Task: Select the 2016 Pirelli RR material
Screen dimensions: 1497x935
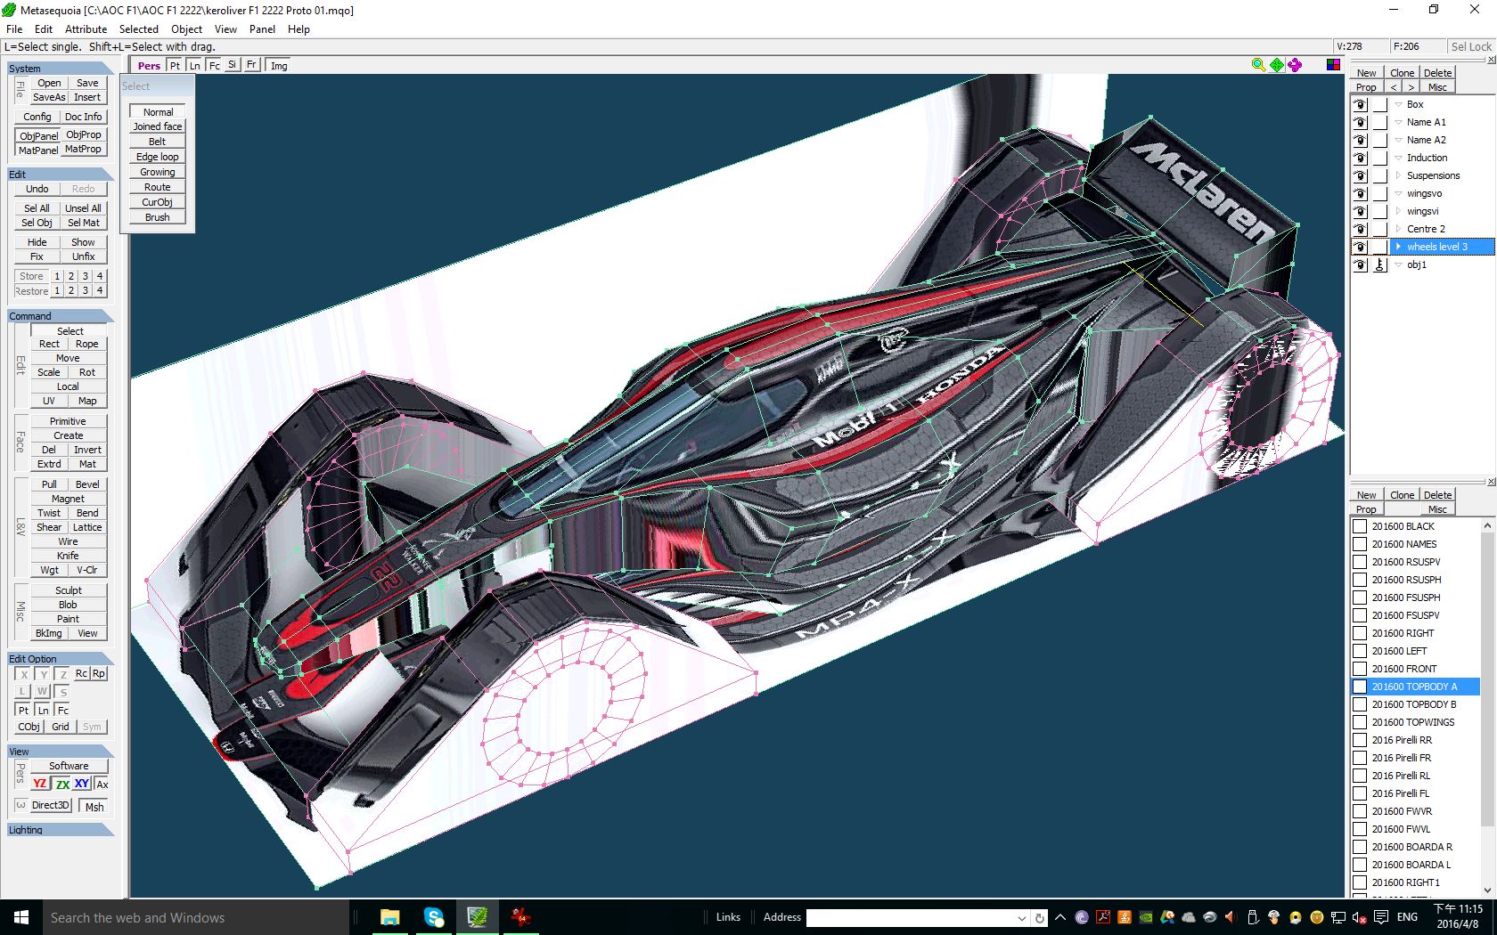Action: pos(1402,740)
